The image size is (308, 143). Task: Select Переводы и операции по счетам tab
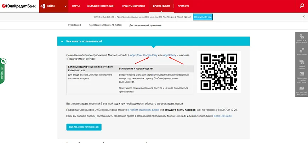pyautogui.click(x=105, y=25)
